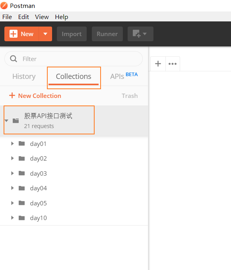The image size is (231, 270).
Task: Click the Postman logo icon
Action: coord(4,6)
